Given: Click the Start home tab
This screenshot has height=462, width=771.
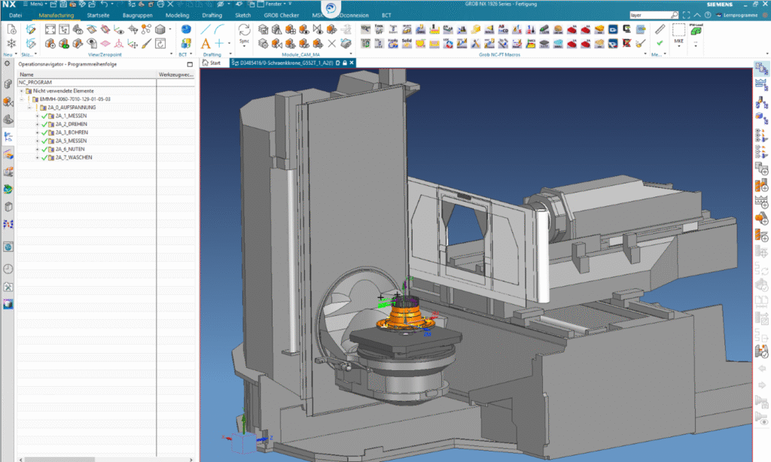Looking at the screenshot, I should (x=212, y=63).
